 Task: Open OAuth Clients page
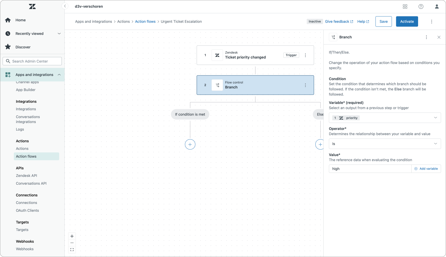[x=27, y=210]
